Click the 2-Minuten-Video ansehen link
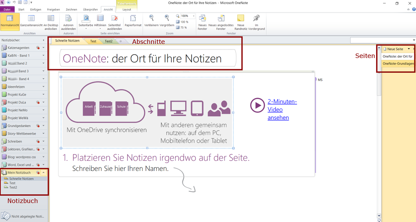This screenshot has height=222, width=416. click(x=282, y=109)
